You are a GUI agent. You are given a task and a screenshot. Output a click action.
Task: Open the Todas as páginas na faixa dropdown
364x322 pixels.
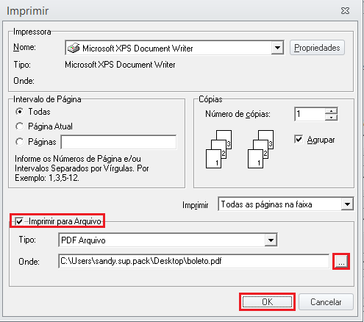pos(347,204)
